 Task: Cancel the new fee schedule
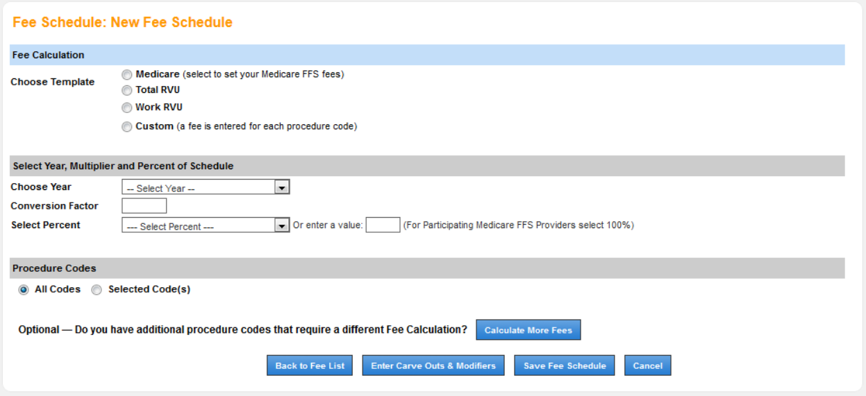point(647,365)
